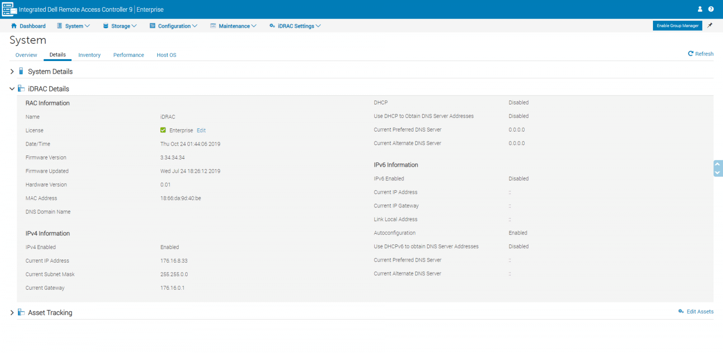Expand the System Details section

[x=12, y=71]
